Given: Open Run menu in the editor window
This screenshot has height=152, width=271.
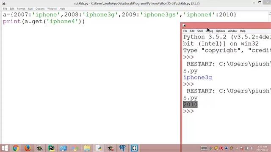Looking at the screenshot, I should pos(30,8).
